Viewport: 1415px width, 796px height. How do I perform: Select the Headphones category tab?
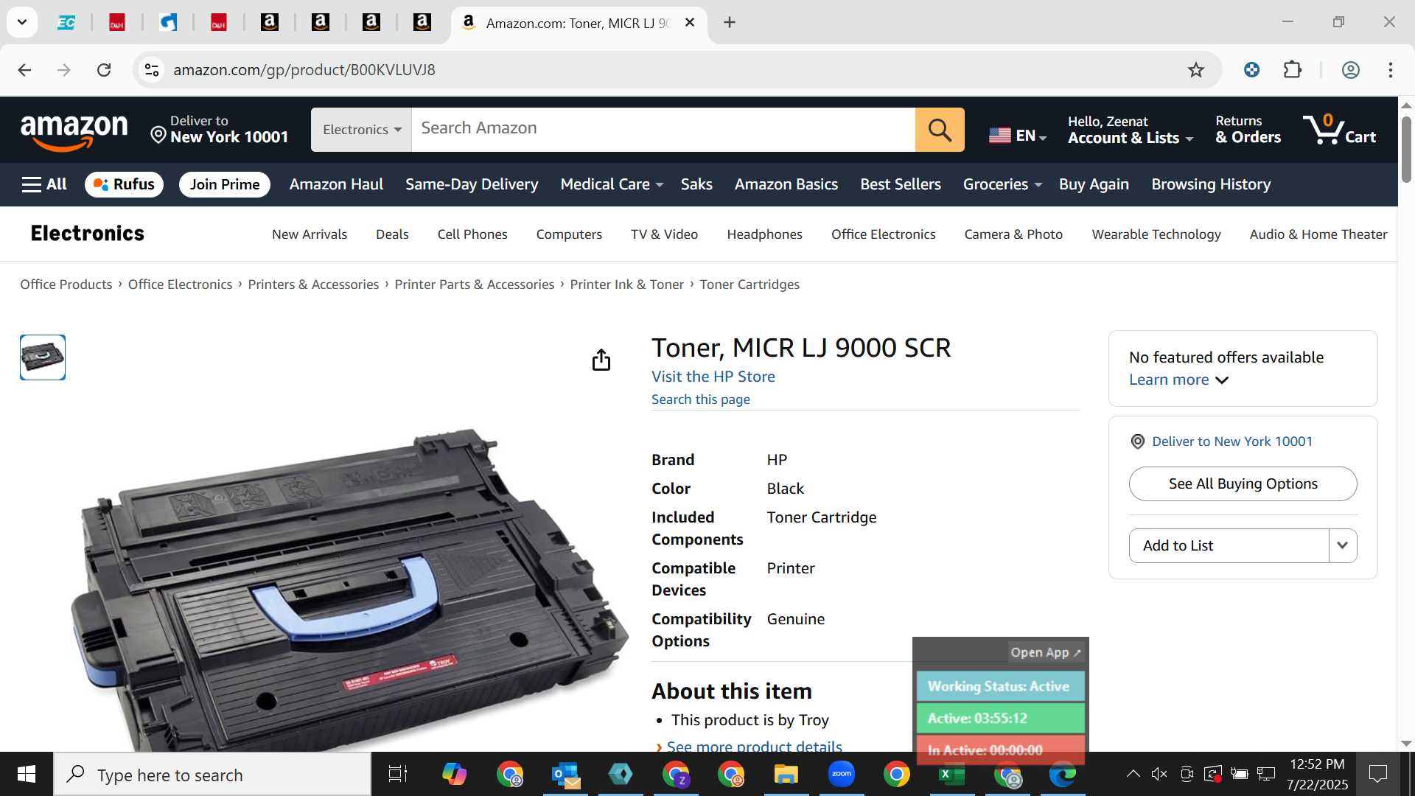764,234
